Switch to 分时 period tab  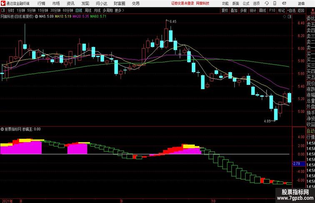coord(11,10)
